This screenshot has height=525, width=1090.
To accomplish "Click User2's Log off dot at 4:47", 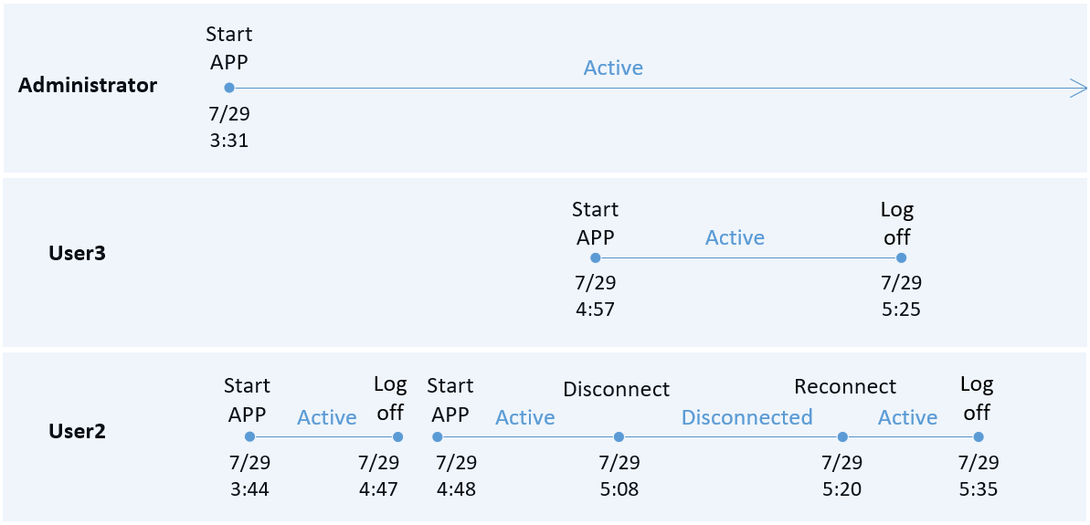I will point(397,436).
